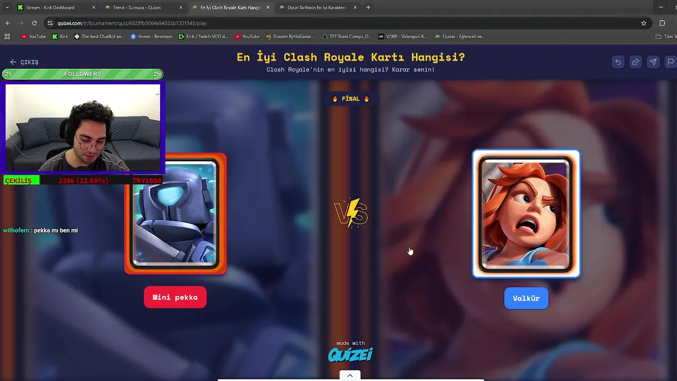Open a new browser tab
Viewport: 677px width, 381px height.
(x=368, y=7)
